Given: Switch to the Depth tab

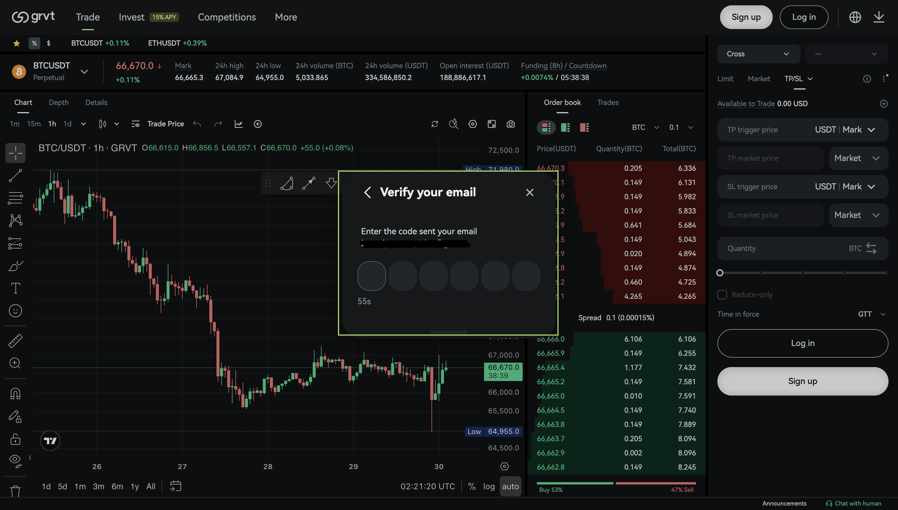Looking at the screenshot, I should pyautogui.click(x=59, y=103).
